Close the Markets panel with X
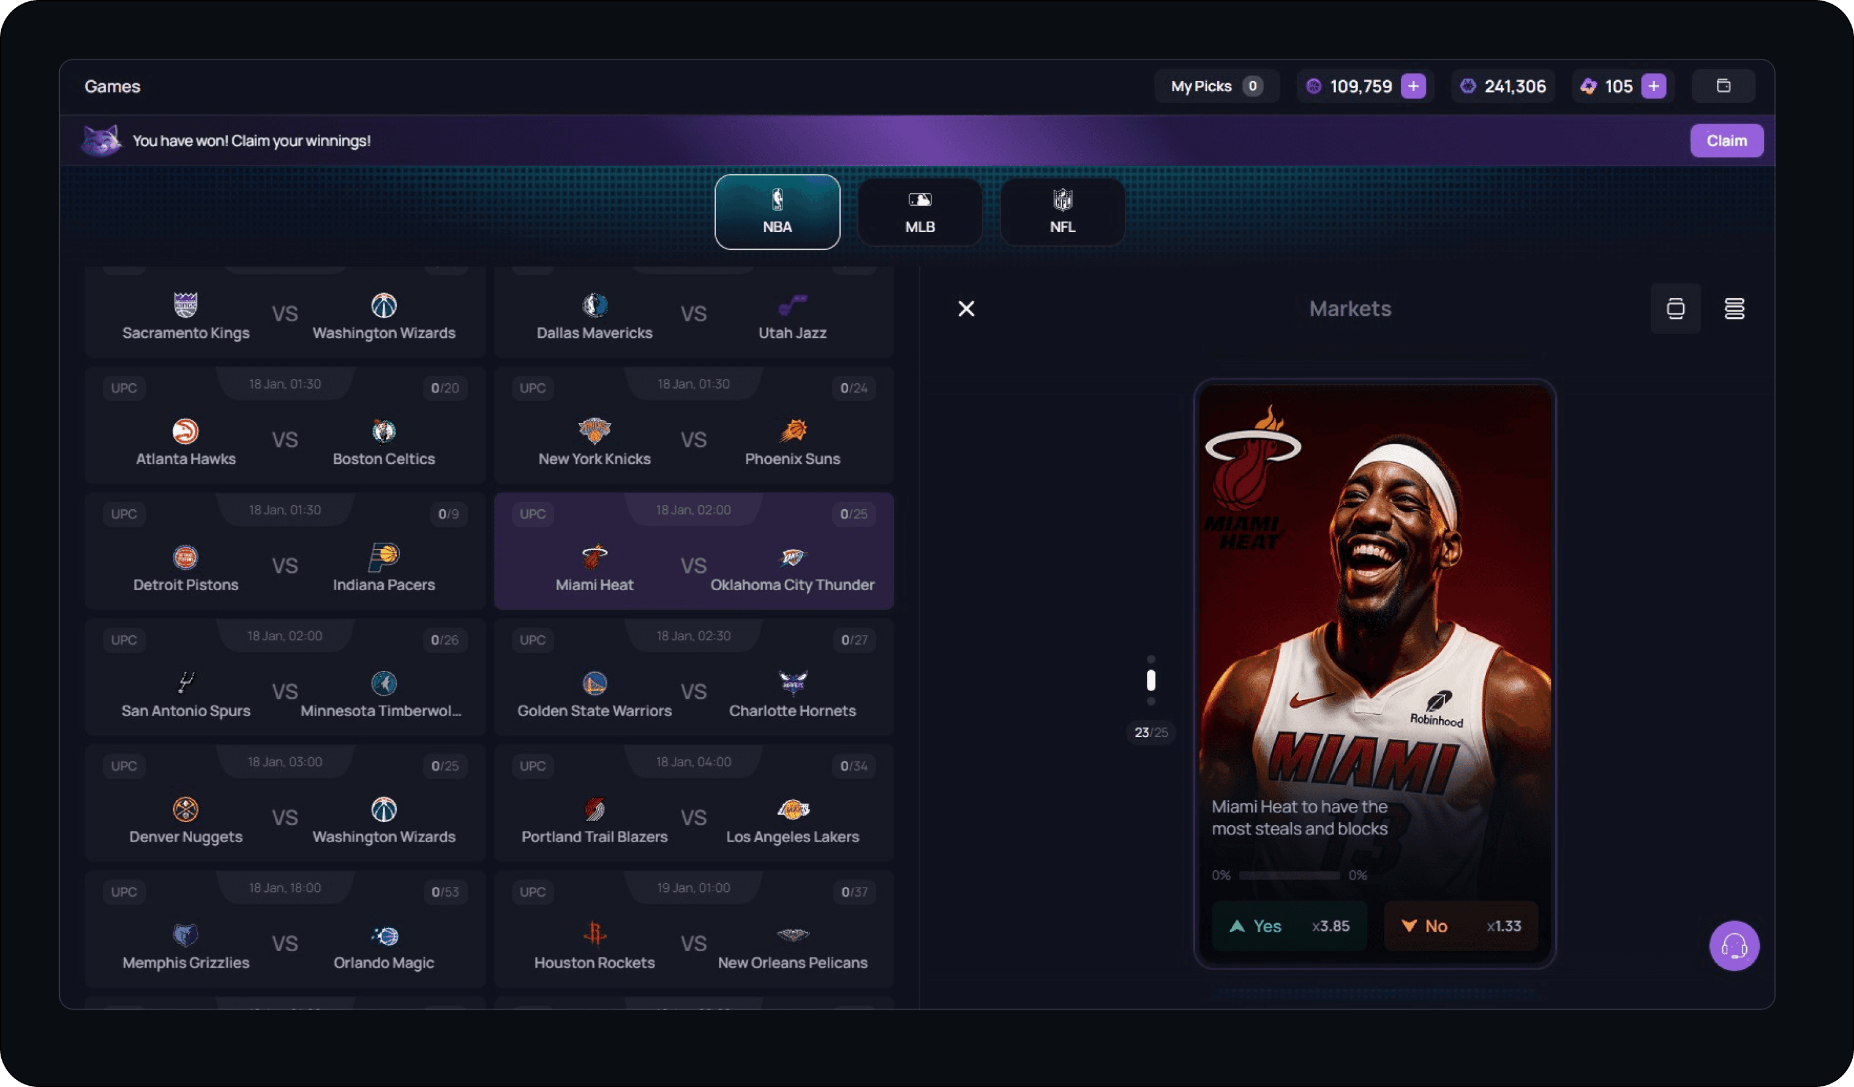The image size is (1854, 1087). pyautogui.click(x=966, y=309)
